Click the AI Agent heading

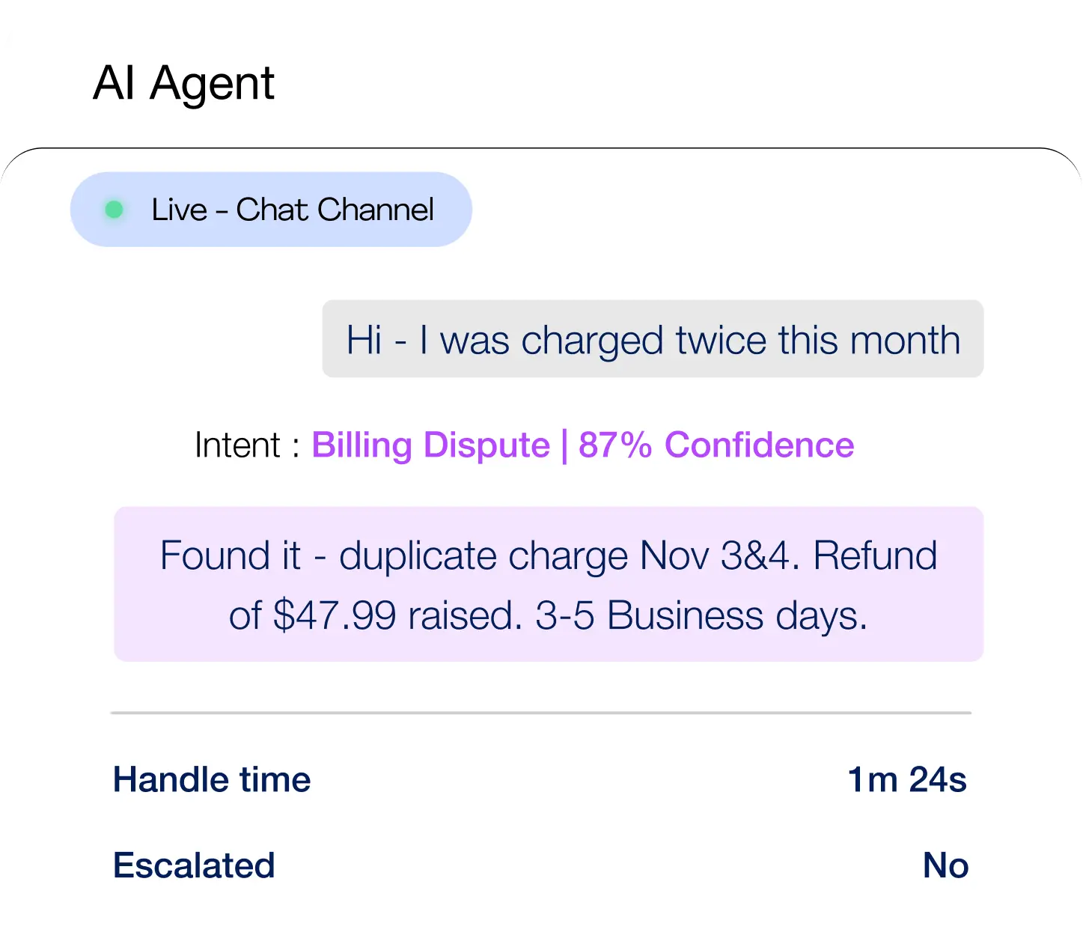(183, 83)
